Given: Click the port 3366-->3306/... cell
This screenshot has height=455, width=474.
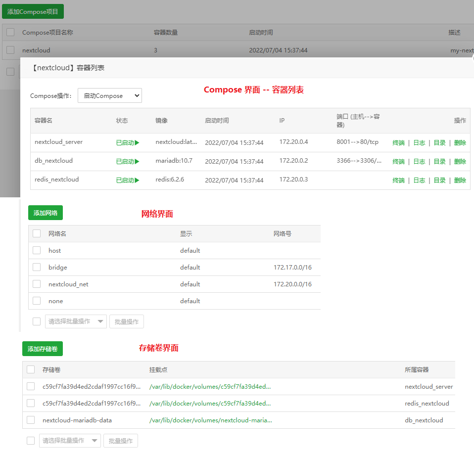Looking at the screenshot, I should point(359,160).
